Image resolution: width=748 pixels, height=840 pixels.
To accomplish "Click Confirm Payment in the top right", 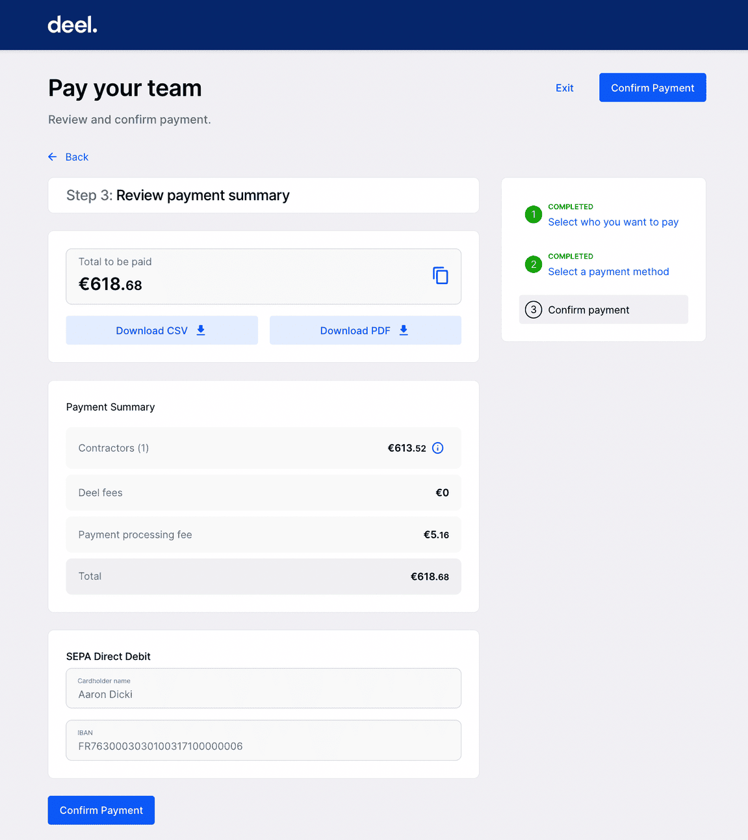I will (x=652, y=87).
